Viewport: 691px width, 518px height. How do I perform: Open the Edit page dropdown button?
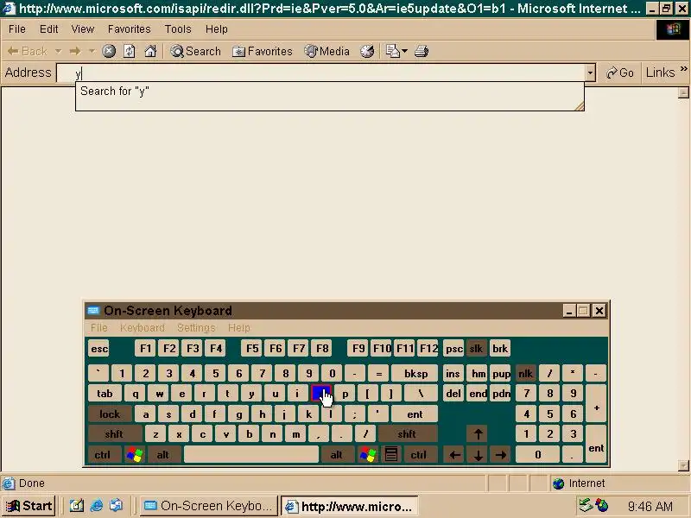click(396, 51)
